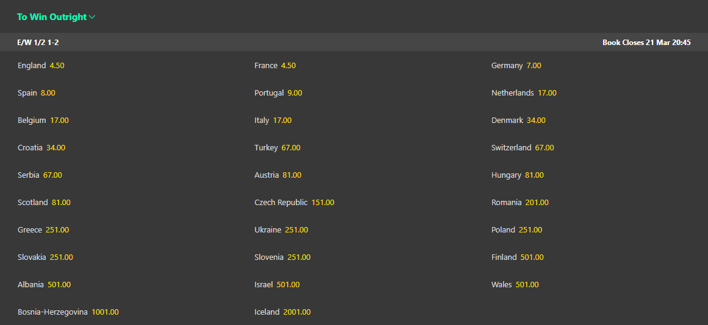Click the To Win Outright heading
This screenshot has width=708, height=325.
point(52,17)
